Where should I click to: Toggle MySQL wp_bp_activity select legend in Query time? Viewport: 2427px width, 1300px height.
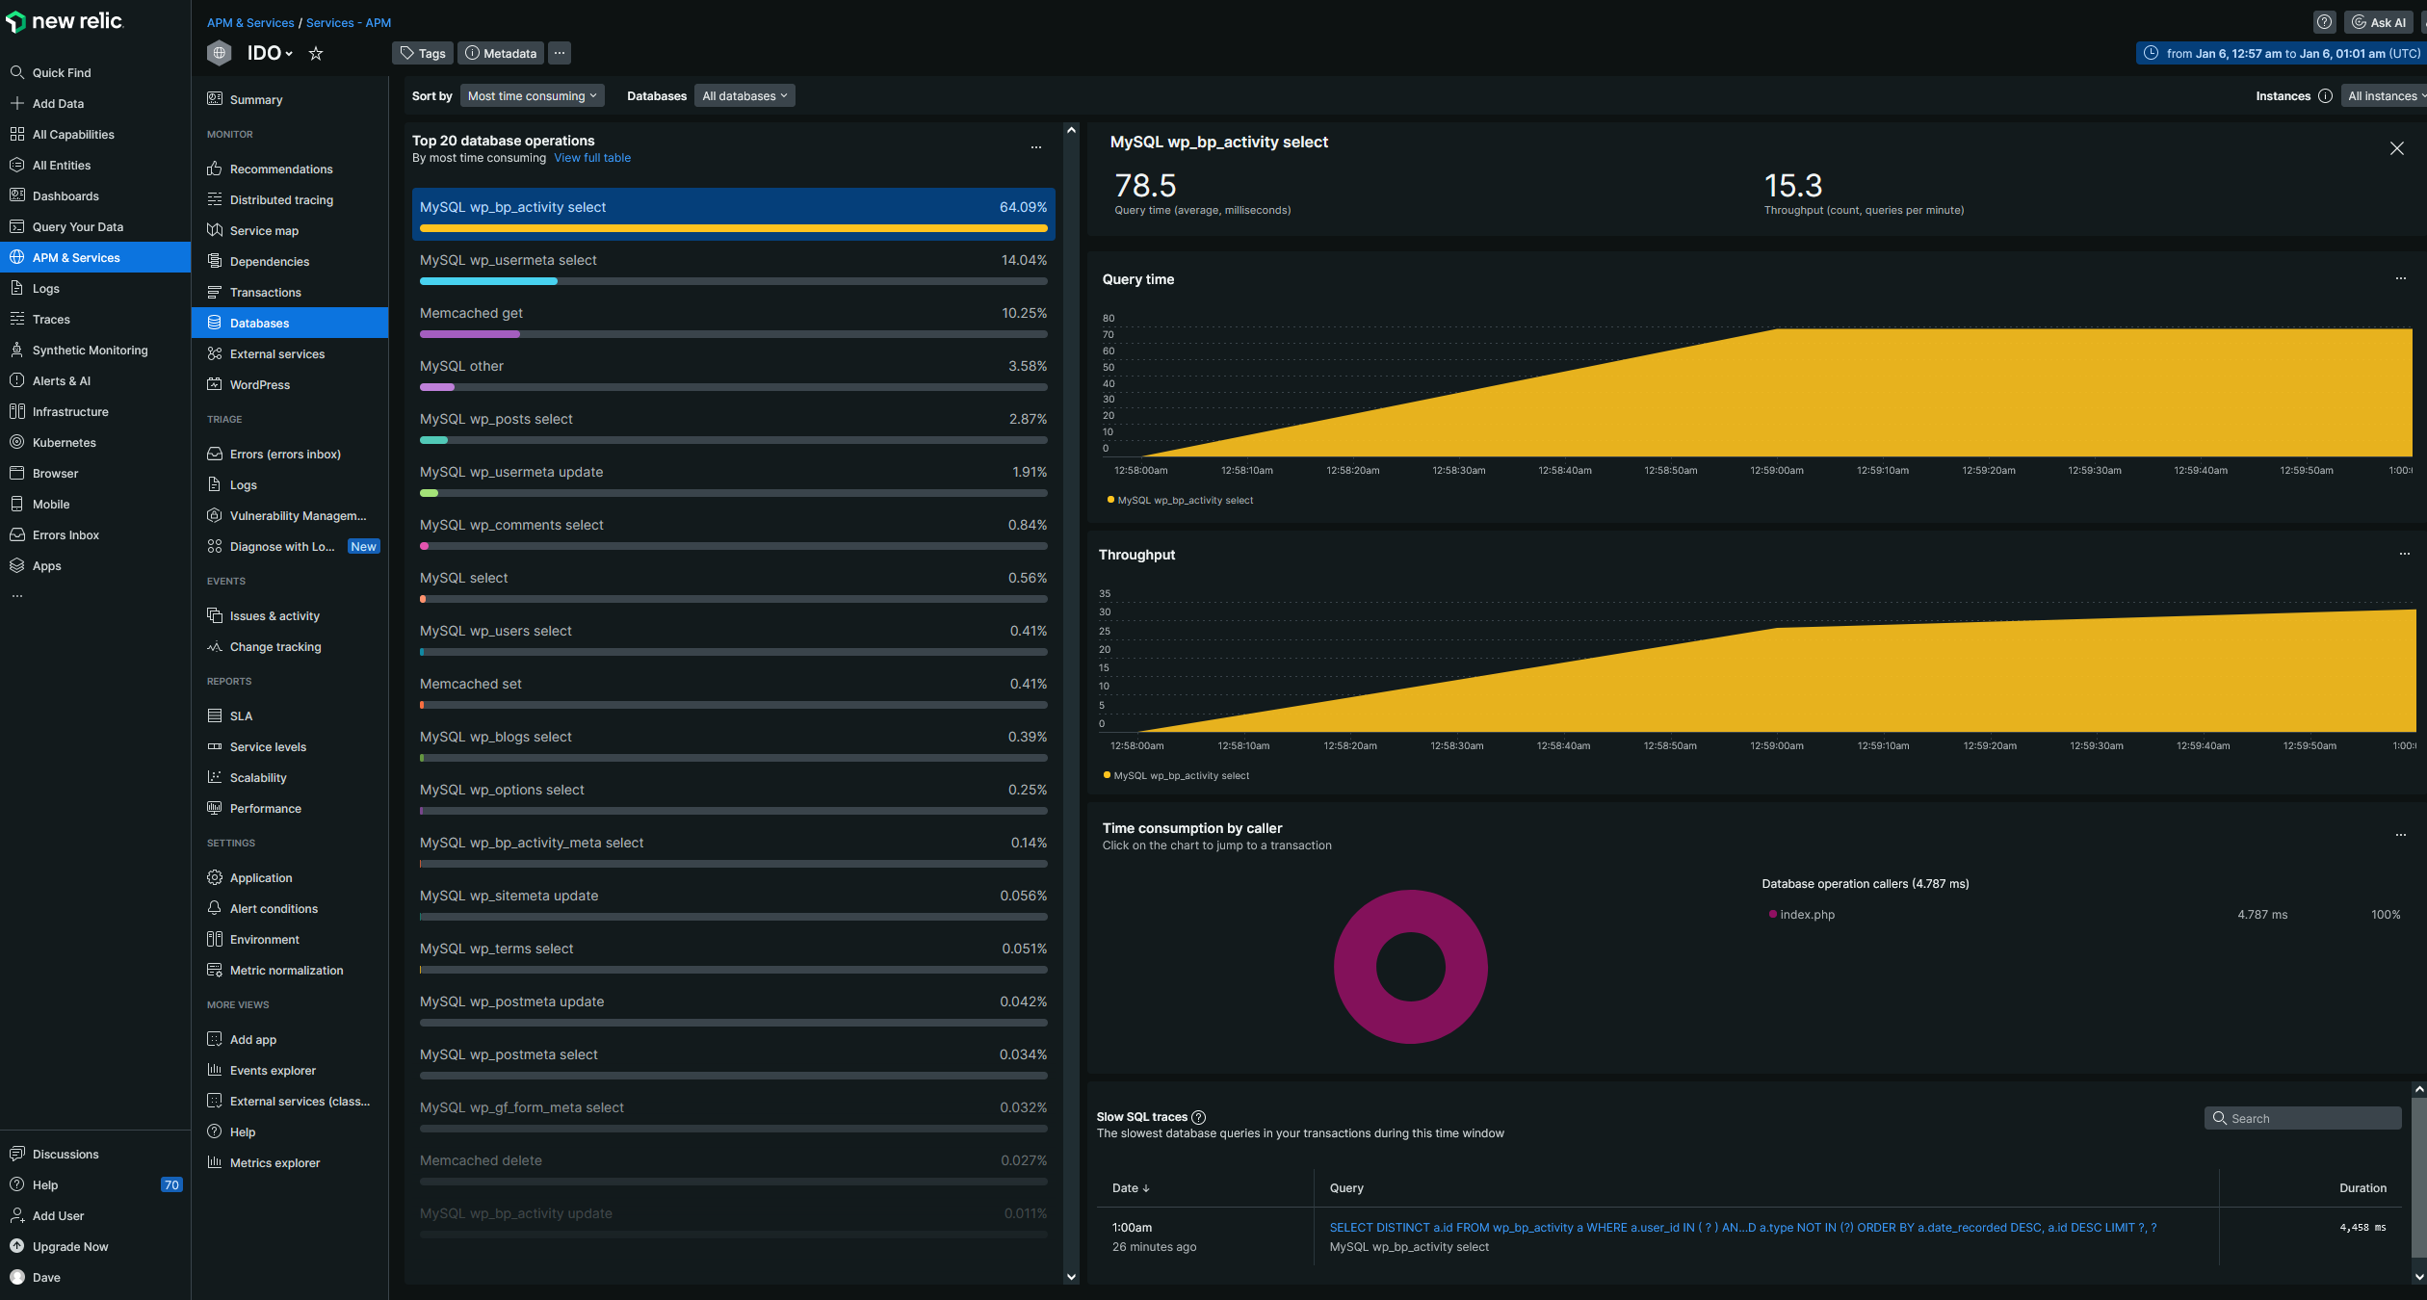click(1180, 500)
